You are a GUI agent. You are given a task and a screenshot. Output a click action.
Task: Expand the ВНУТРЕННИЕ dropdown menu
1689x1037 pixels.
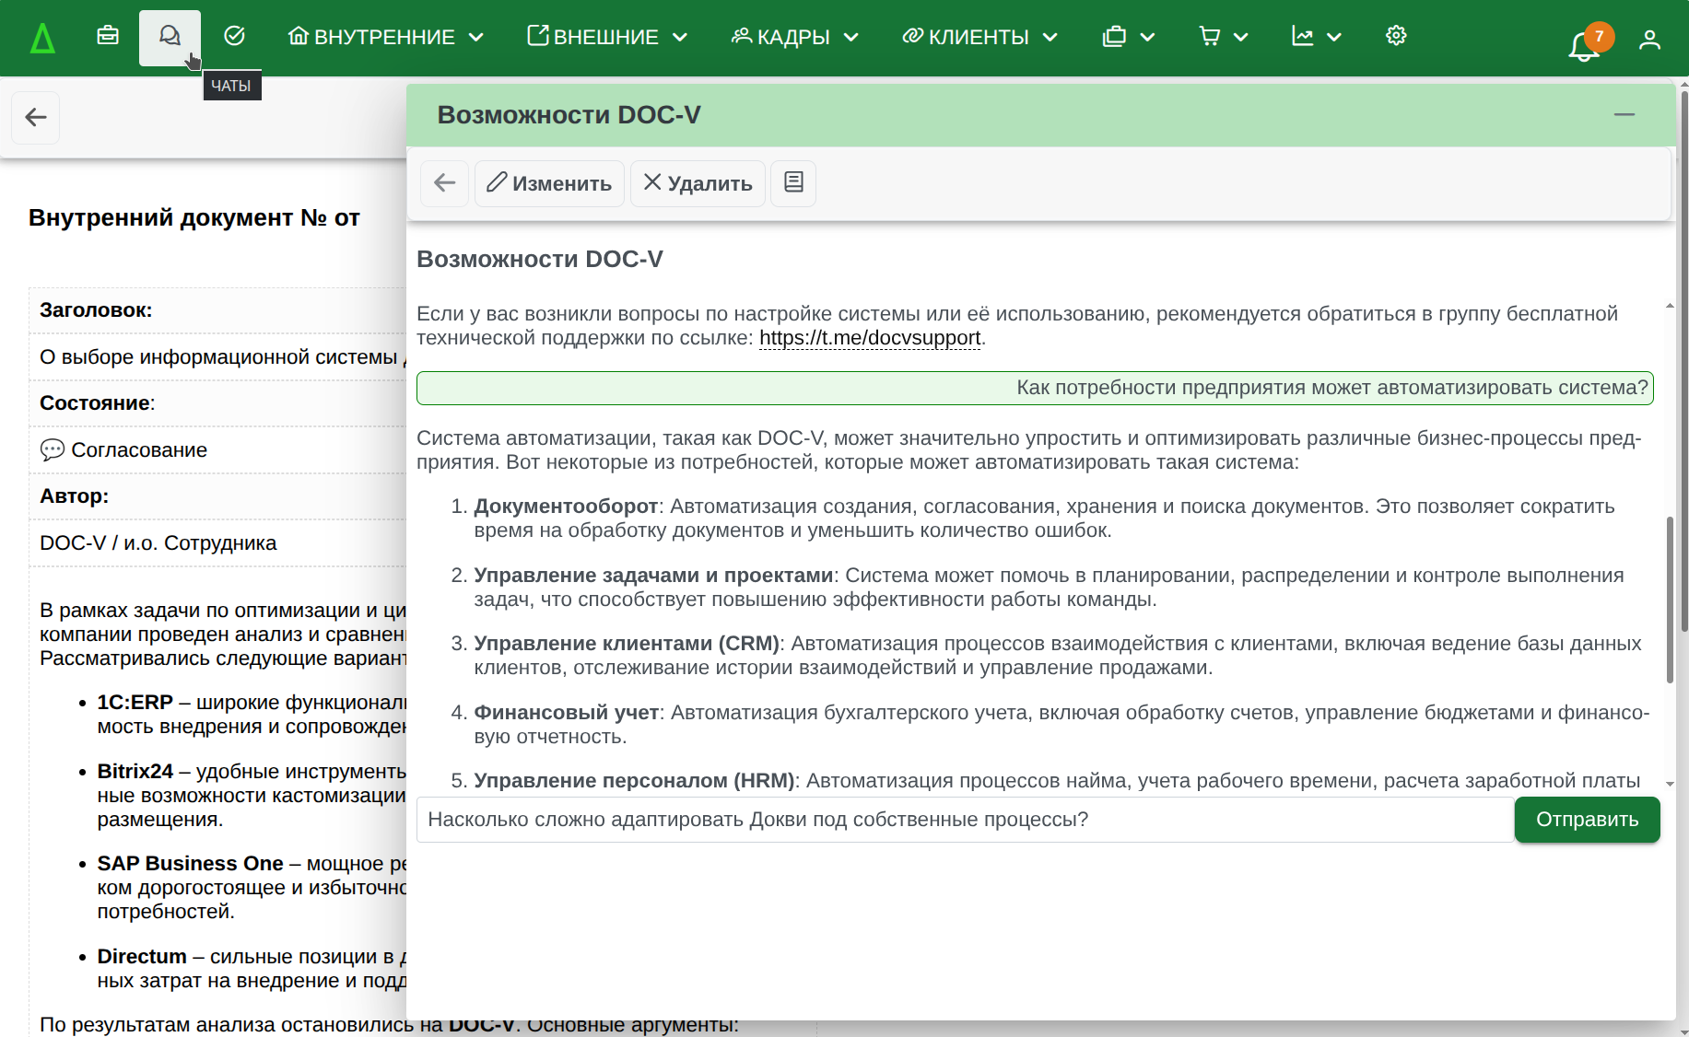click(386, 37)
